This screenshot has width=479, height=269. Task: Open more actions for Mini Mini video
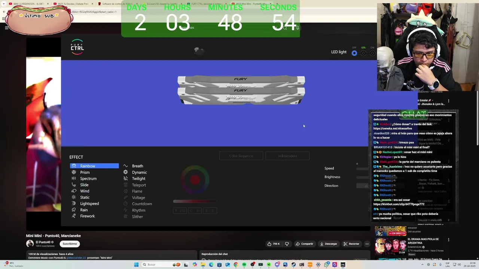point(367,244)
